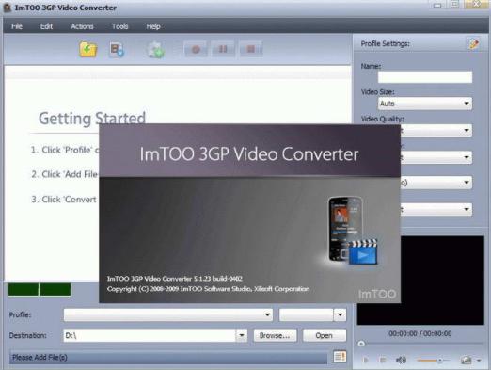Open the Actions menu

point(82,26)
